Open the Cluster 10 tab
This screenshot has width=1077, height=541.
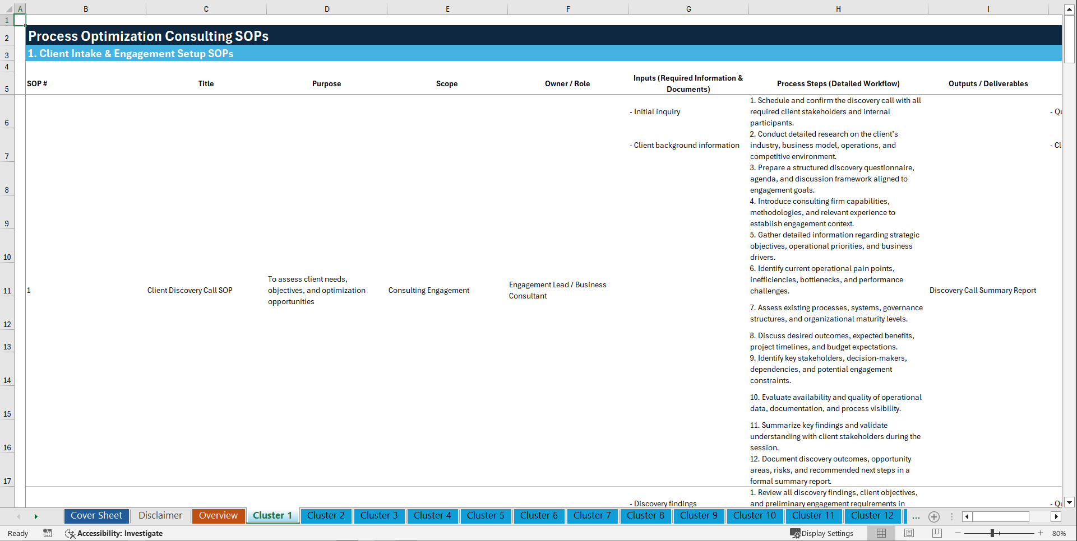coord(755,516)
